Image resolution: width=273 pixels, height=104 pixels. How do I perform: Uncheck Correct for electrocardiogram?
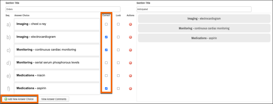point(106,37)
